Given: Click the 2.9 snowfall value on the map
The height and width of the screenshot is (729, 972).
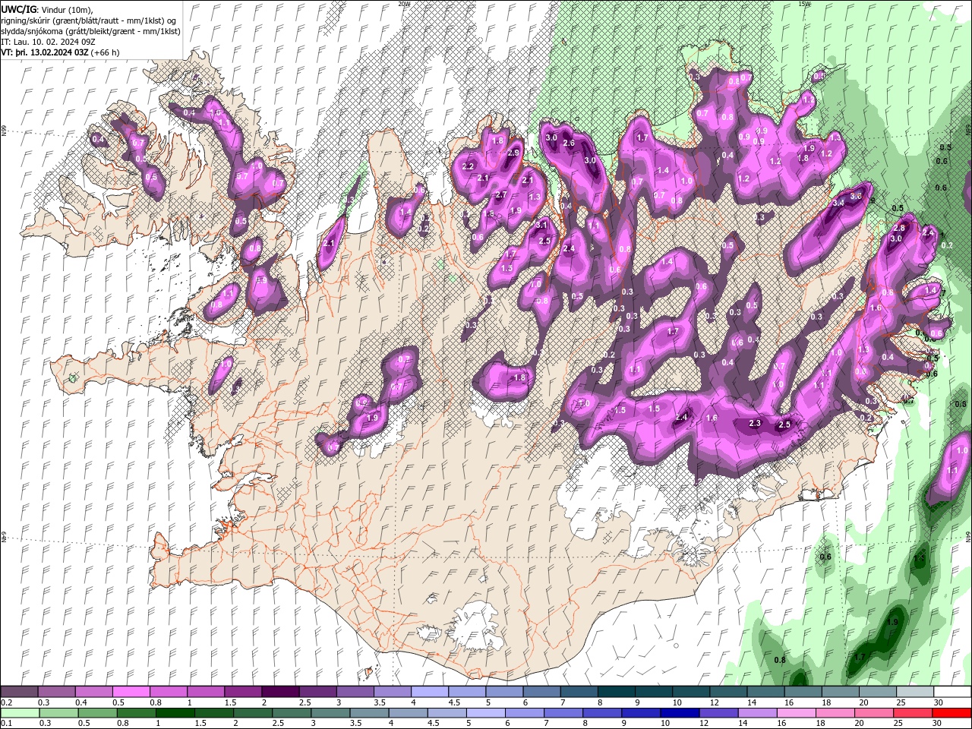Looking at the screenshot, I should [x=513, y=153].
